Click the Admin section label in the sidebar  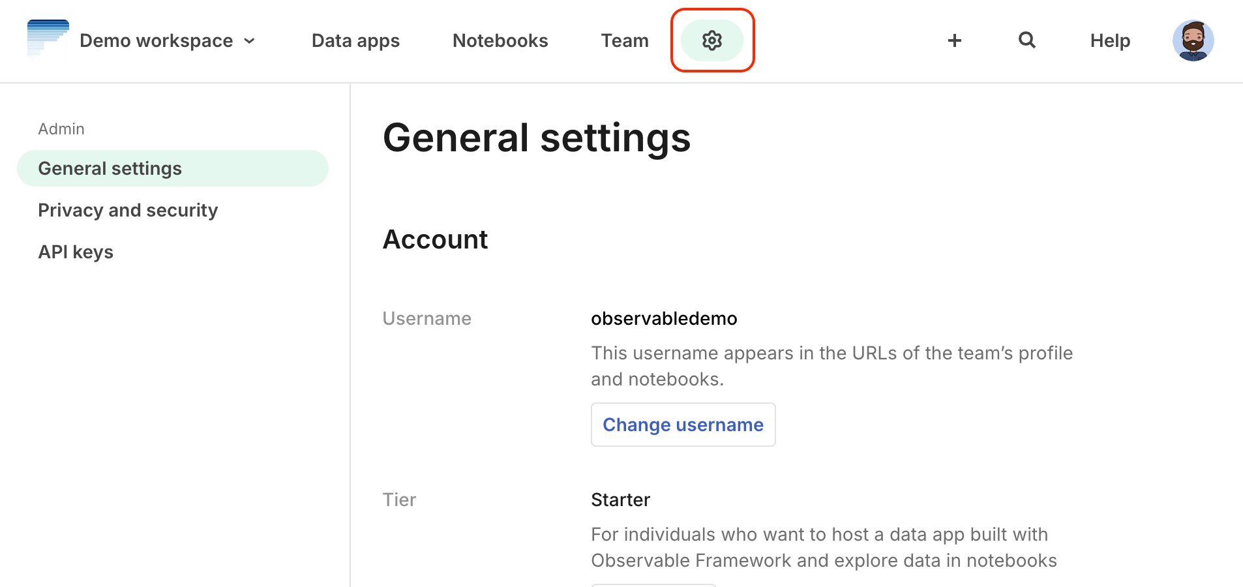(x=61, y=128)
